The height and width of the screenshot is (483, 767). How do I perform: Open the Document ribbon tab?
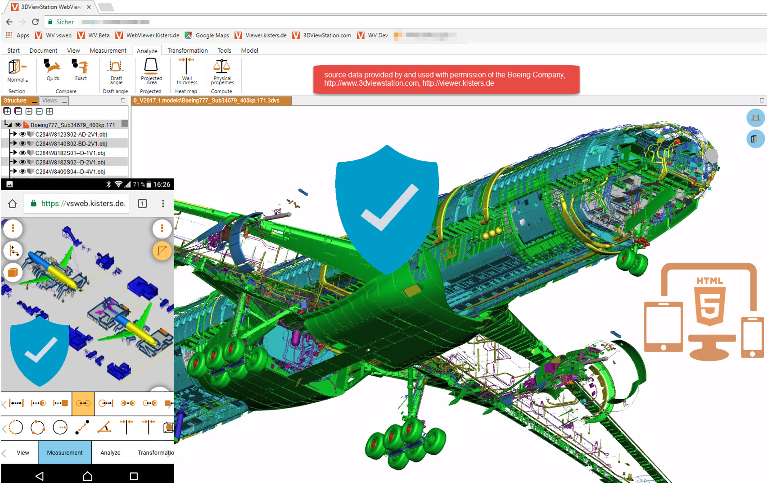point(43,50)
